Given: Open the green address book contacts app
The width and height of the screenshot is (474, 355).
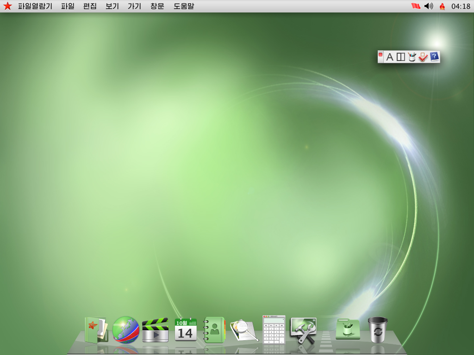Looking at the screenshot, I should 214,330.
